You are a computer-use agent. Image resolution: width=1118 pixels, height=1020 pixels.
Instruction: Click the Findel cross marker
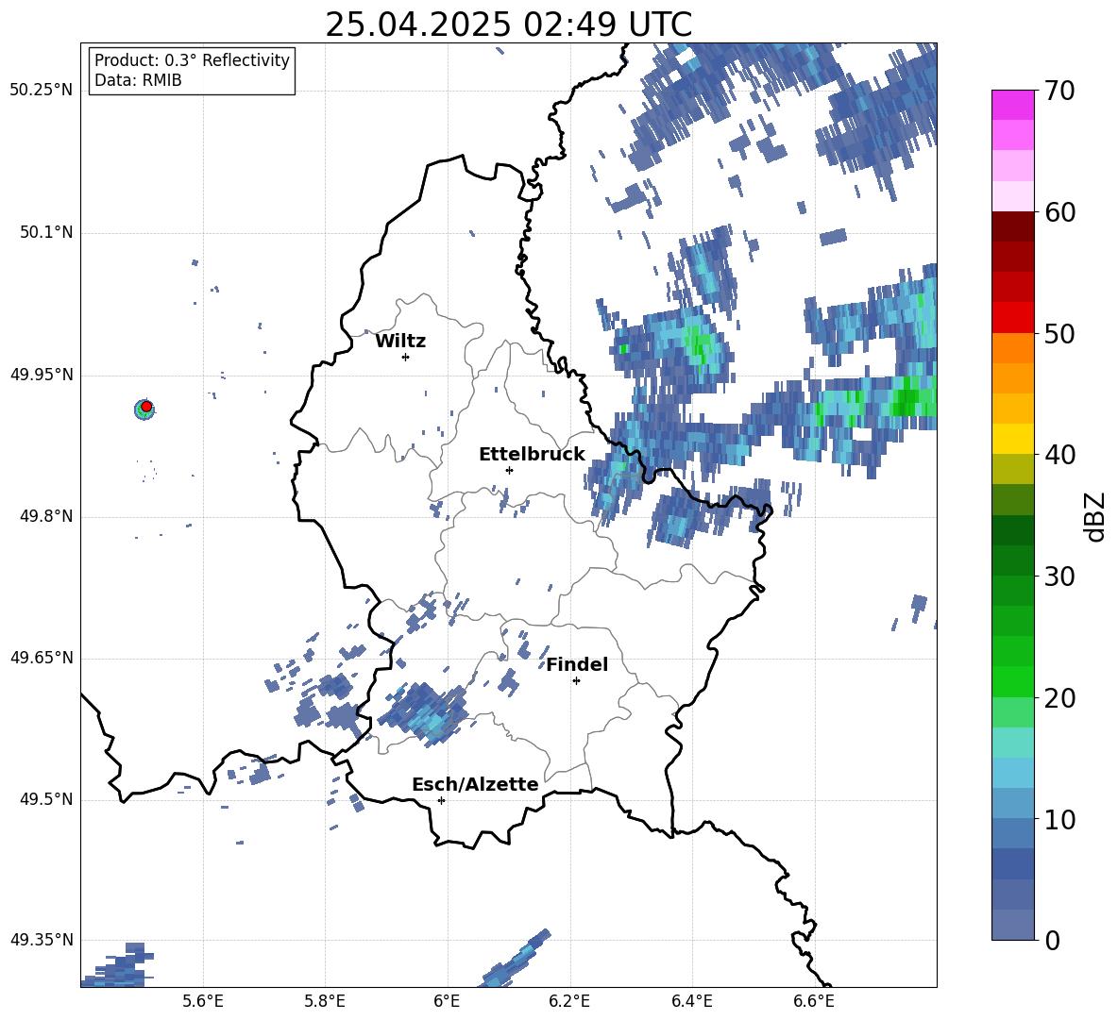pyautogui.click(x=576, y=681)
